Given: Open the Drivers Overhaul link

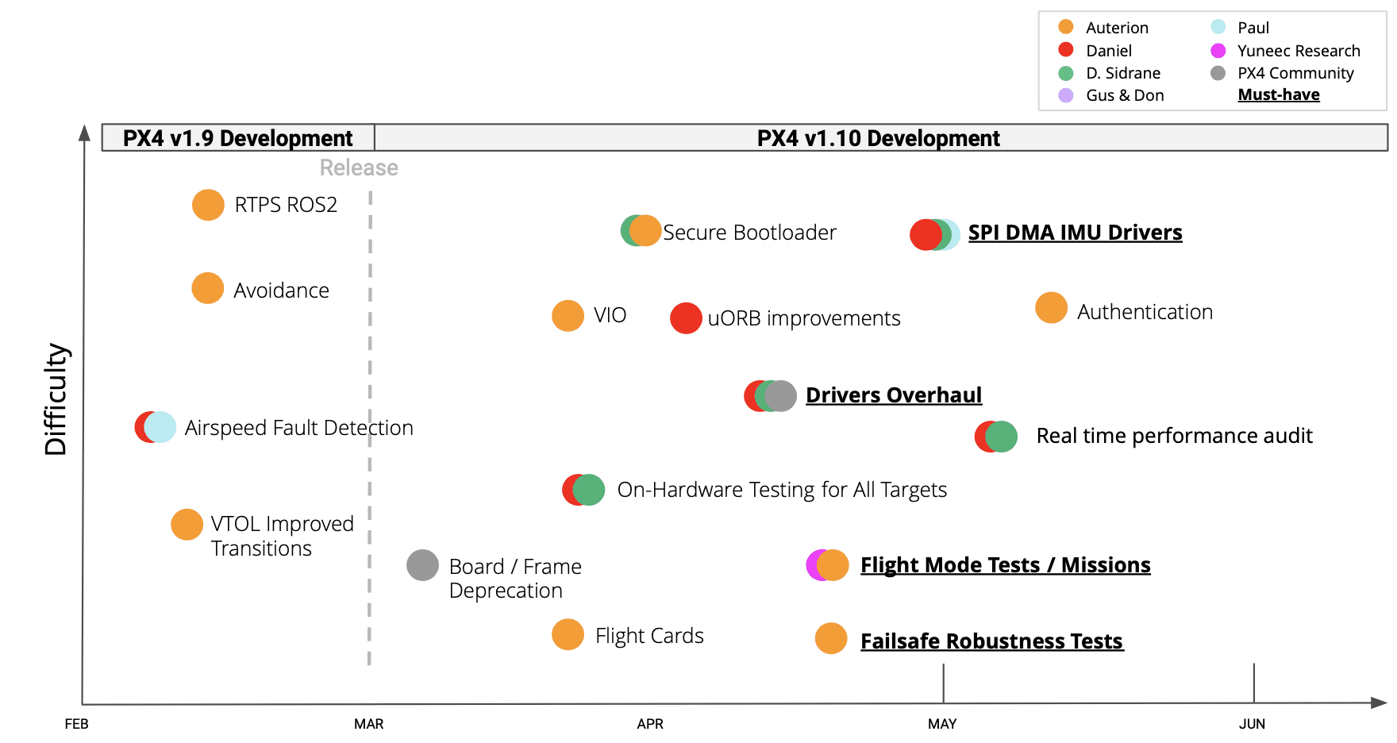Looking at the screenshot, I should tap(893, 395).
